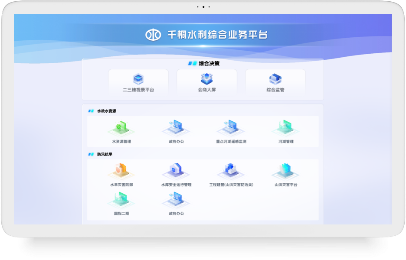The width and height of the screenshot is (406, 260).
Task: Click the 综合决策 section heading
Action: coord(209,63)
